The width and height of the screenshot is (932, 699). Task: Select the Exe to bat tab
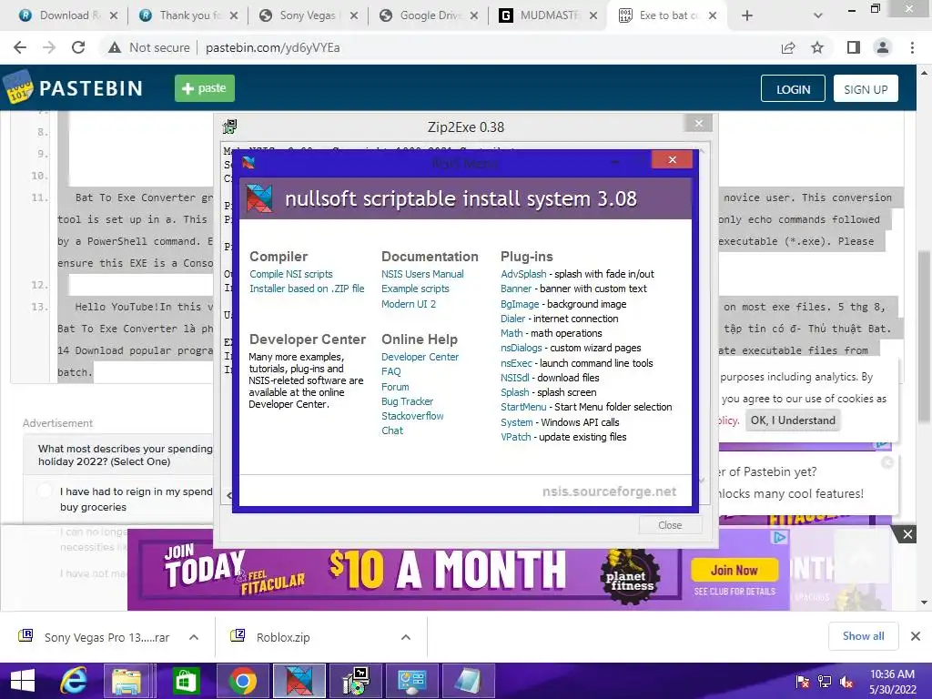pos(665,15)
